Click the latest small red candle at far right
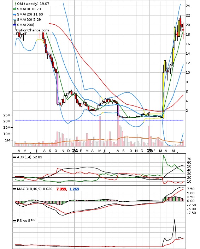Image resolution: width=200 pixels, height=249 pixels. 183,30
